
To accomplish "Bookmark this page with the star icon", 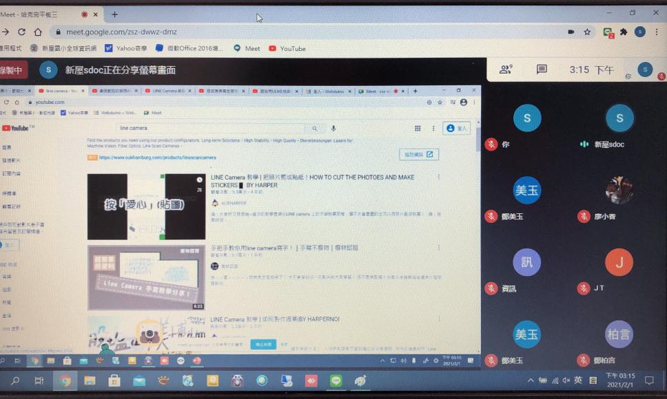I will point(587,32).
